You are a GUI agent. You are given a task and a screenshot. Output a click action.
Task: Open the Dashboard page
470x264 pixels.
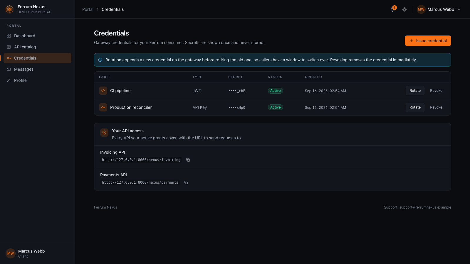click(x=37, y=36)
